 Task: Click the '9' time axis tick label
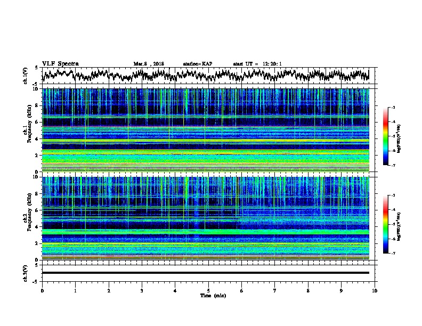point(341,290)
